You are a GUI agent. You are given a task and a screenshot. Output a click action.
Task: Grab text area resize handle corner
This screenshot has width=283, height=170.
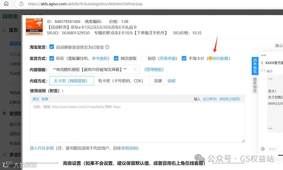243,141
